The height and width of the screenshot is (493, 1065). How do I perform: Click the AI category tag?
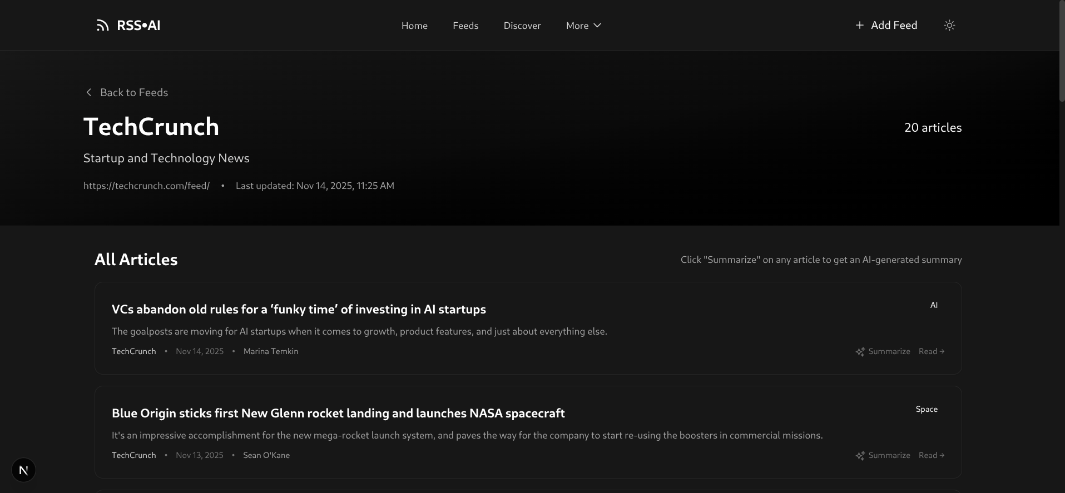(x=934, y=305)
